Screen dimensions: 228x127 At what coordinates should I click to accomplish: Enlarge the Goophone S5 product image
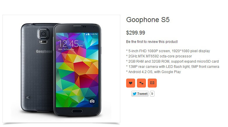61,69
